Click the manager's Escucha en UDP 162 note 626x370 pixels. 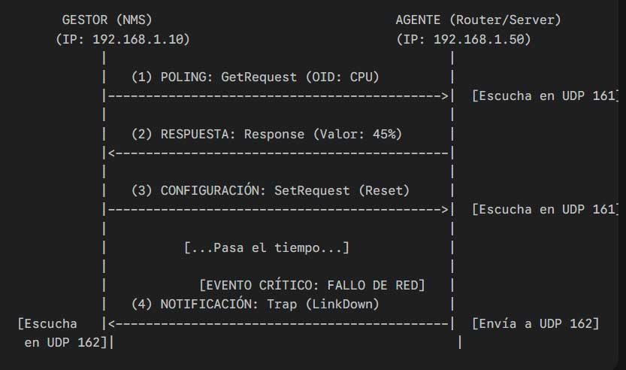pyautogui.click(x=60, y=333)
